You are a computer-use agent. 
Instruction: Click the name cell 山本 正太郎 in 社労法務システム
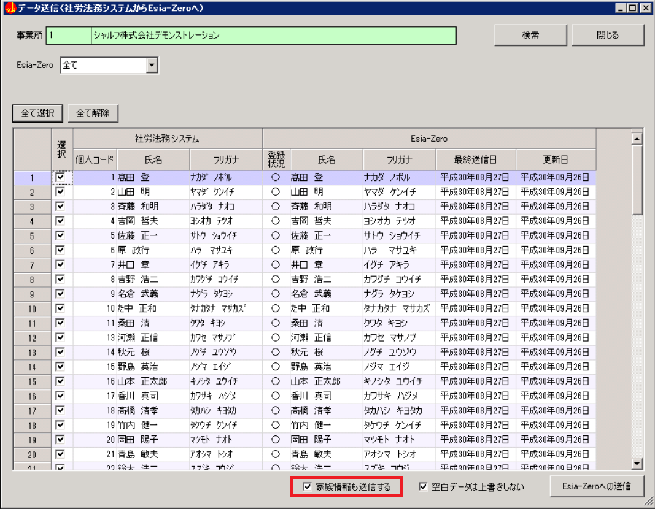[153, 381]
